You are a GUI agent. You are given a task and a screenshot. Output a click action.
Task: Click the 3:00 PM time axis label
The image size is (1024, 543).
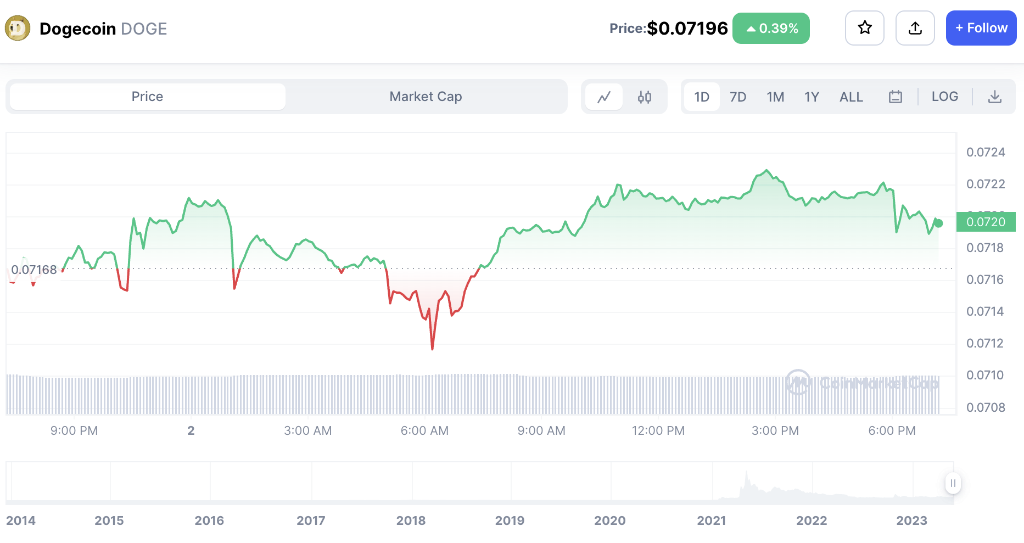775,430
